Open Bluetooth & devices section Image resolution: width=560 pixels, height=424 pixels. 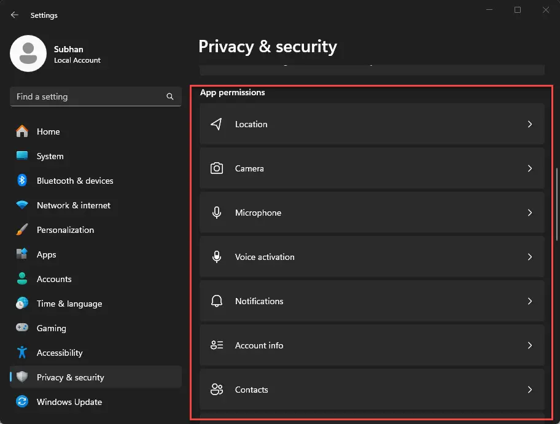pos(96,181)
